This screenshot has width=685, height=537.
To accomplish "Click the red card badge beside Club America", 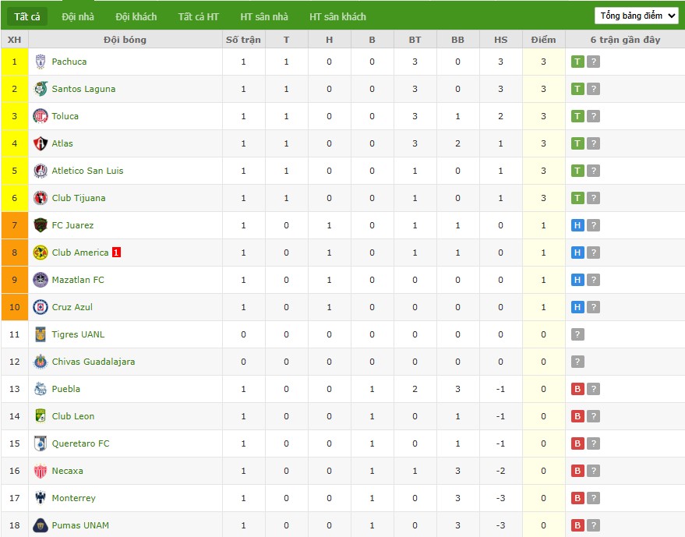I will [116, 253].
